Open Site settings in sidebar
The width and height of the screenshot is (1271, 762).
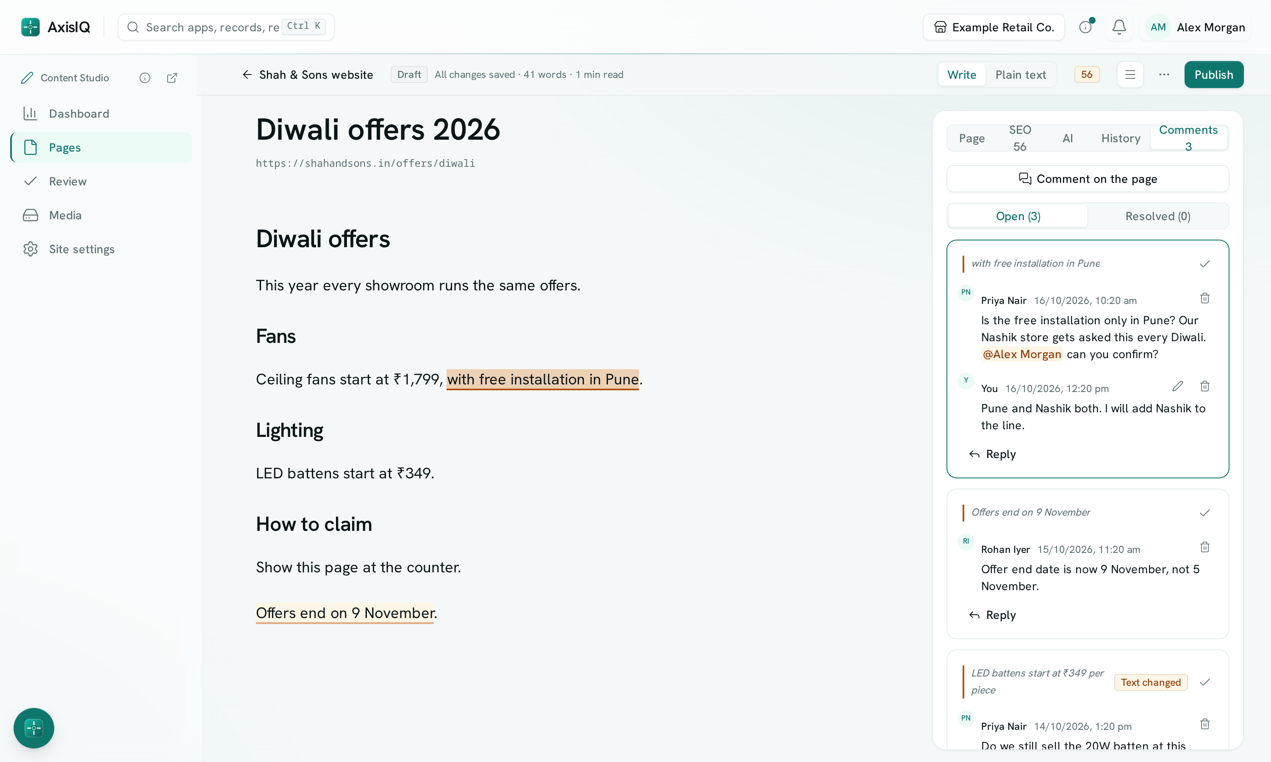[101, 249]
